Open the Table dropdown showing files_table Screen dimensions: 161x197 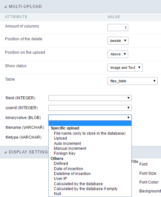click(x=132, y=81)
